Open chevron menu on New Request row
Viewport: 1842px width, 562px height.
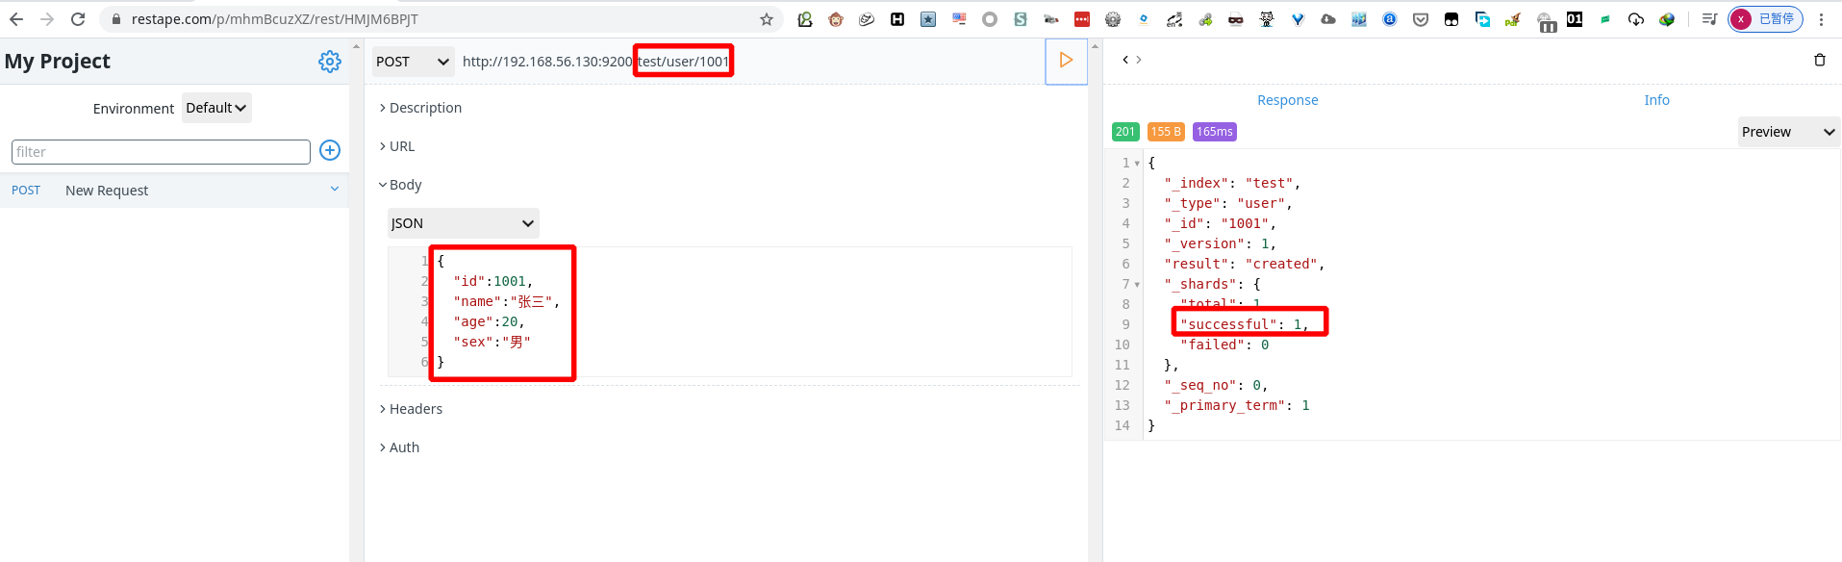tap(335, 189)
